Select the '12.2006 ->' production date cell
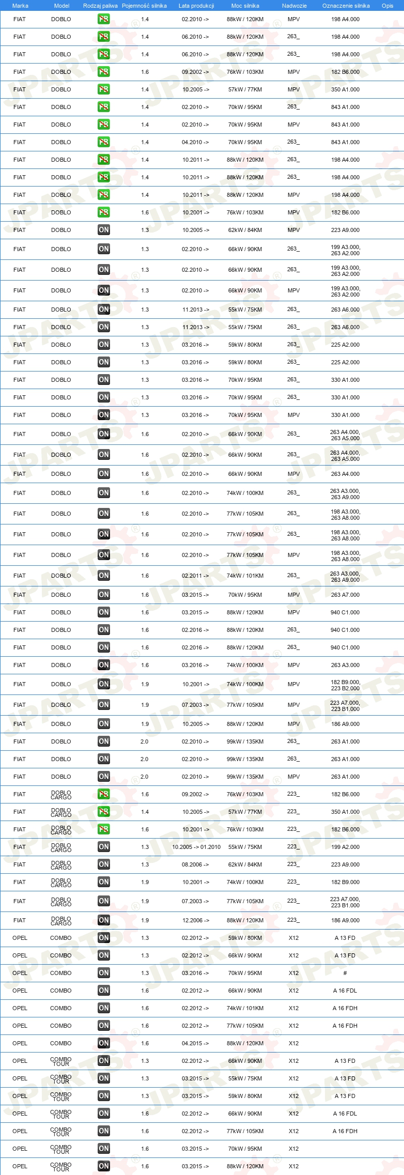This screenshot has height=1175, width=404. [x=195, y=920]
